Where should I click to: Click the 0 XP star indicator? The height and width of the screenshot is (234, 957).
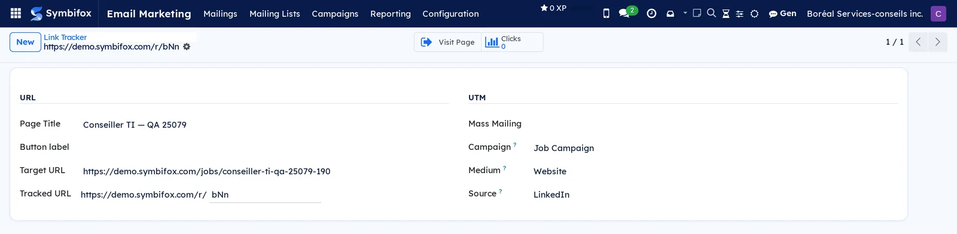pyautogui.click(x=553, y=8)
